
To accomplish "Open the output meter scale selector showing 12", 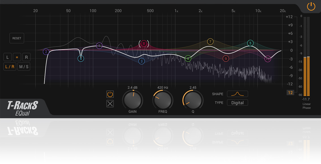I will [290, 92].
